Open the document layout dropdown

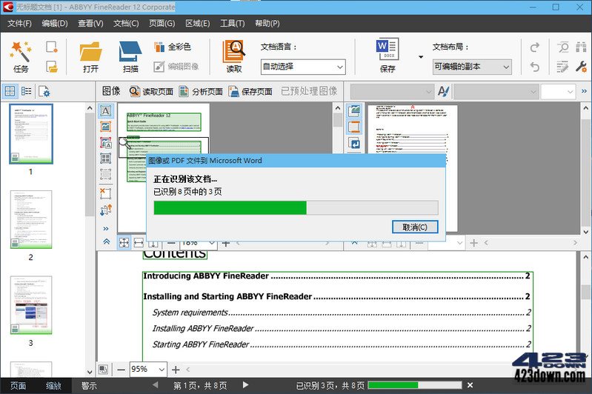coord(472,67)
